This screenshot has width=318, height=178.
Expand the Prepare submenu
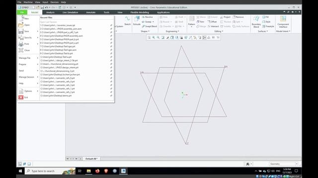tap(28, 64)
